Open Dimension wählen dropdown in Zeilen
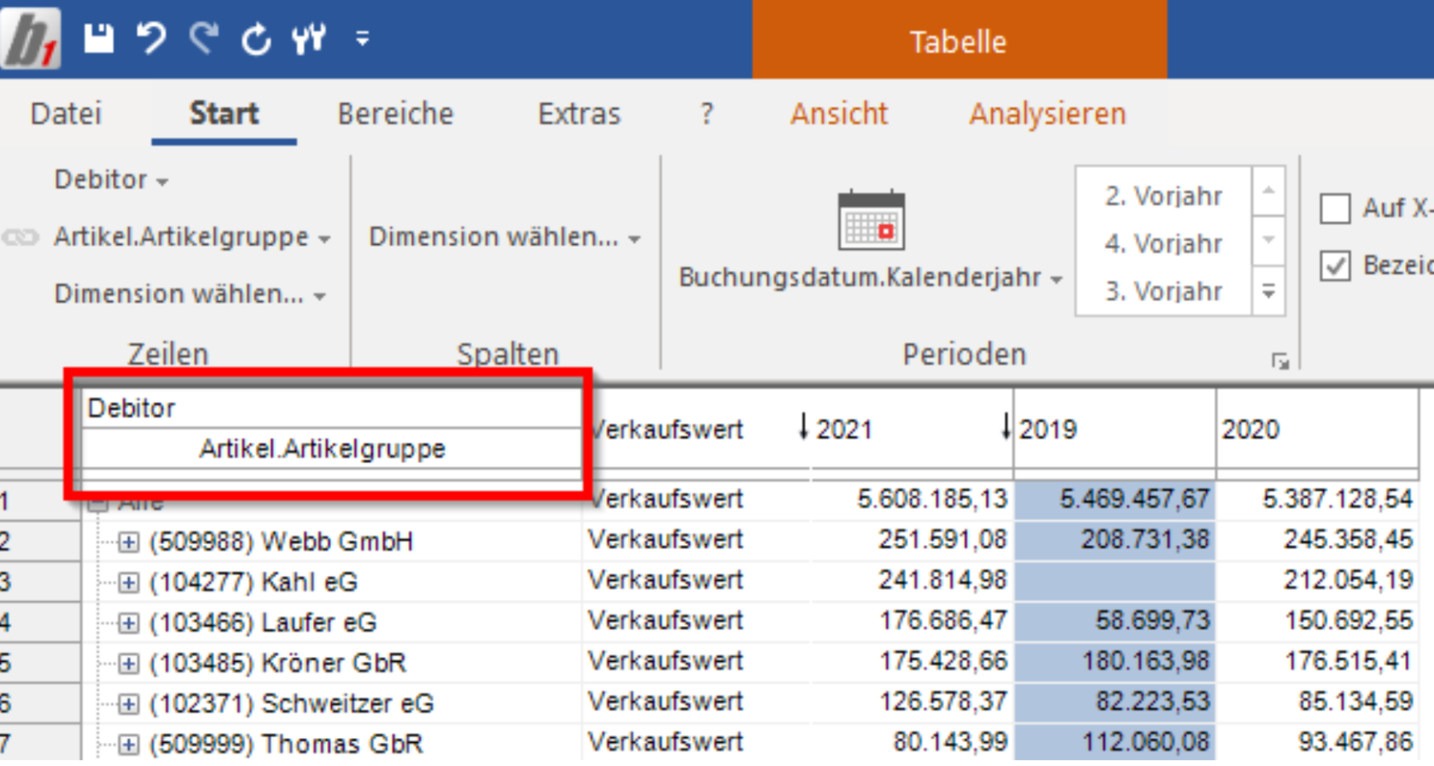This screenshot has height=766, width=1434. (x=189, y=294)
